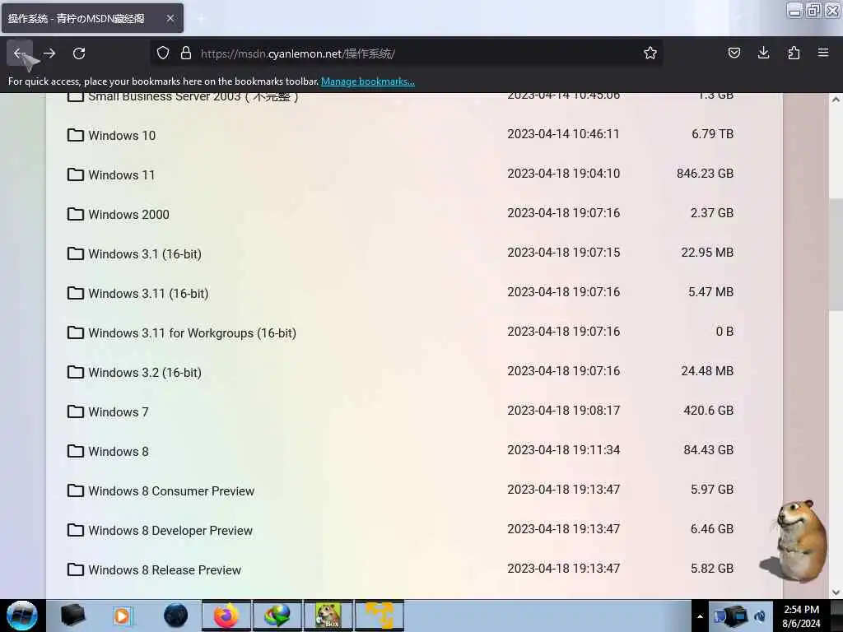Click the folder icon beside Windows 11
Image resolution: width=843 pixels, height=632 pixels.
(x=75, y=174)
